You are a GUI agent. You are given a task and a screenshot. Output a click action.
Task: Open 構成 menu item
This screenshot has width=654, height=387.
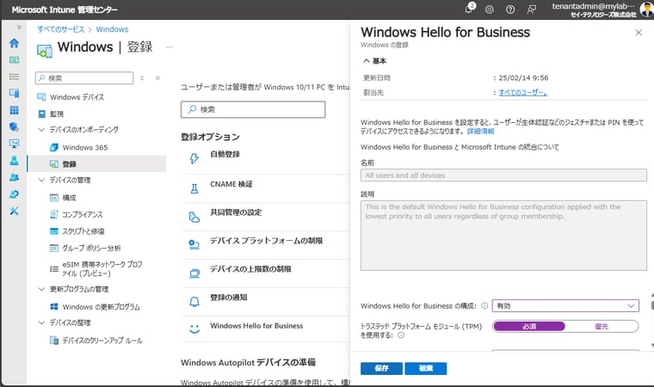click(x=69, y=198)
